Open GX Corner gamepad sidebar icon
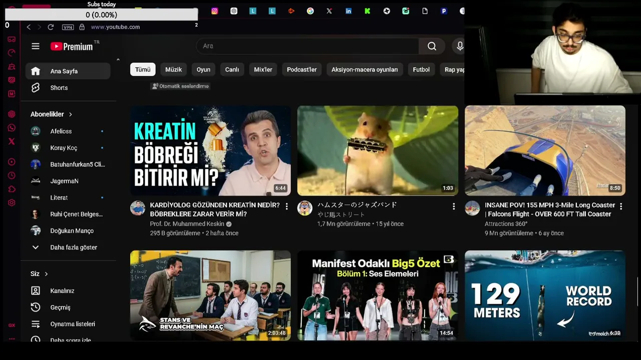Image resolution: width=641 pixels, height=360 pixels. click(x=12, y=39)
